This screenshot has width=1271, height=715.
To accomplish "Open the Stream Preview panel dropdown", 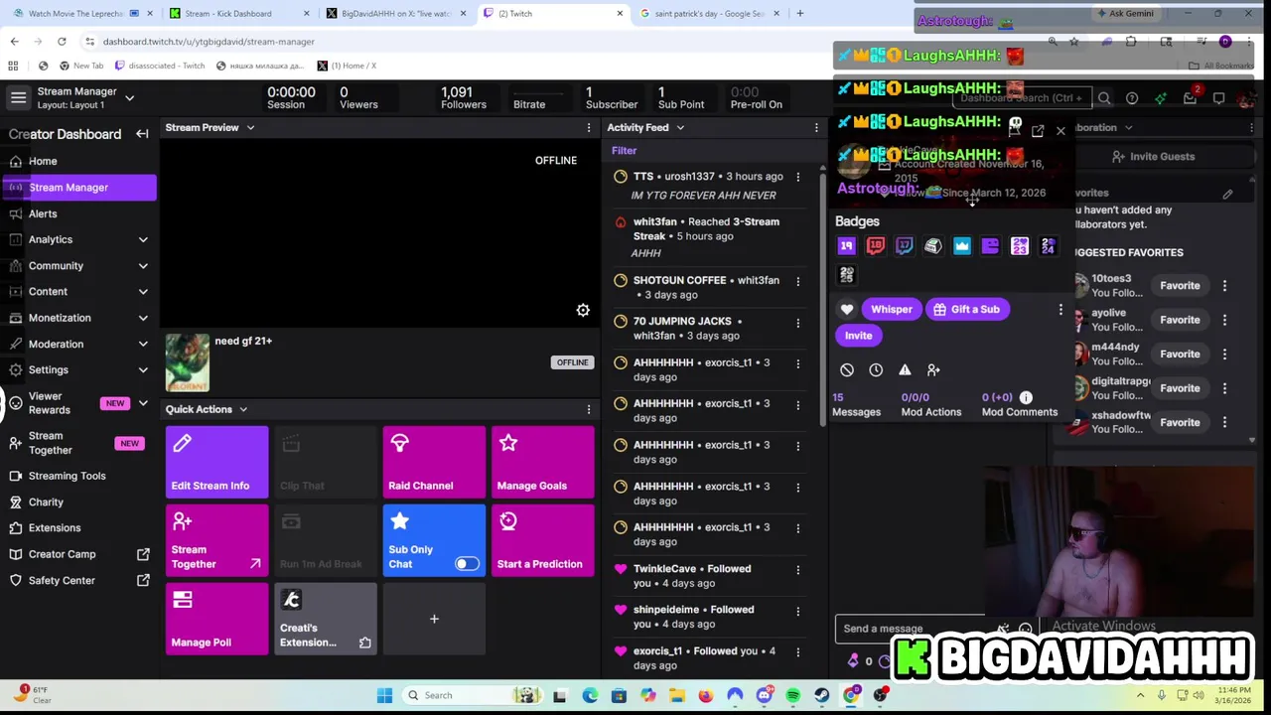I will [250, 128].
